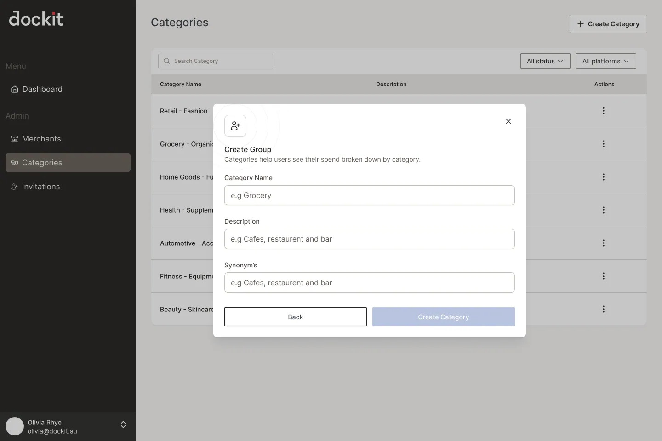The height and width of the screenshot is (441, 662).
Task: Click the Actions column header
Action: point(604,84)
